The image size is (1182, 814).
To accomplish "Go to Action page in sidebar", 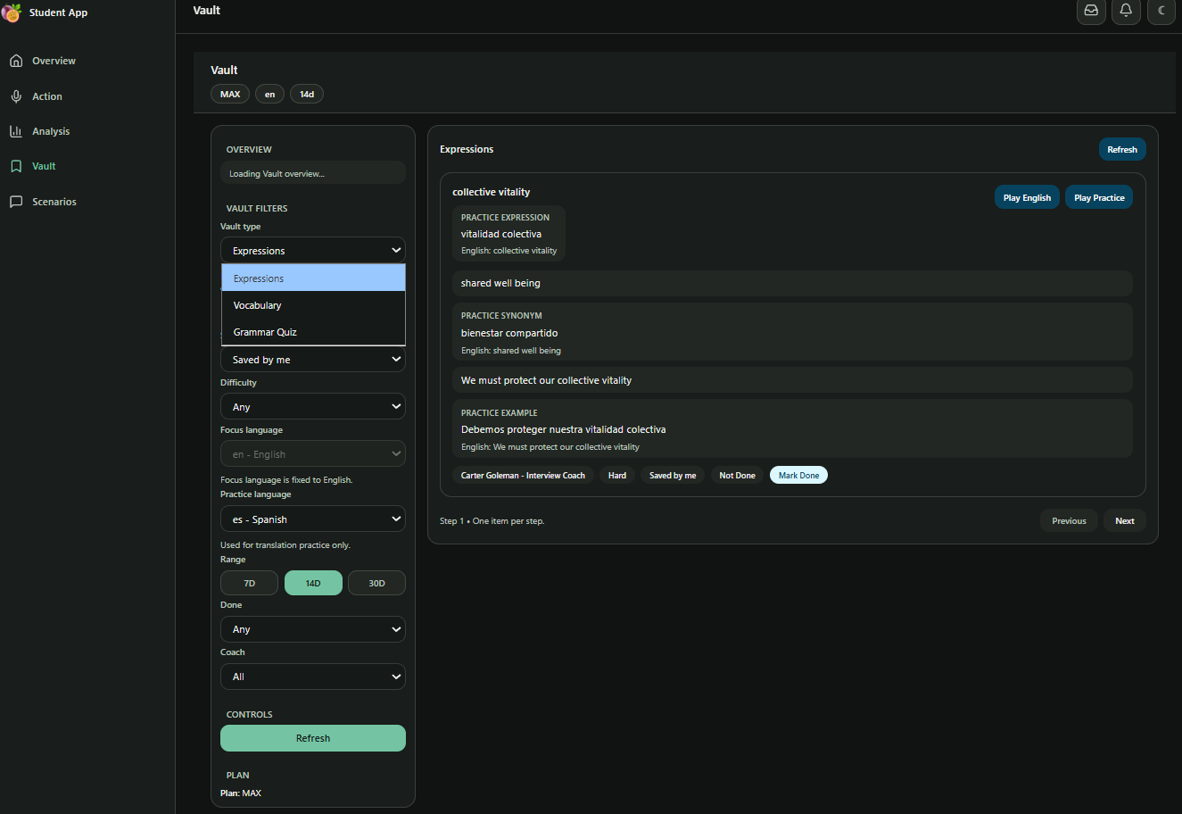I will (x=47, y=96).
